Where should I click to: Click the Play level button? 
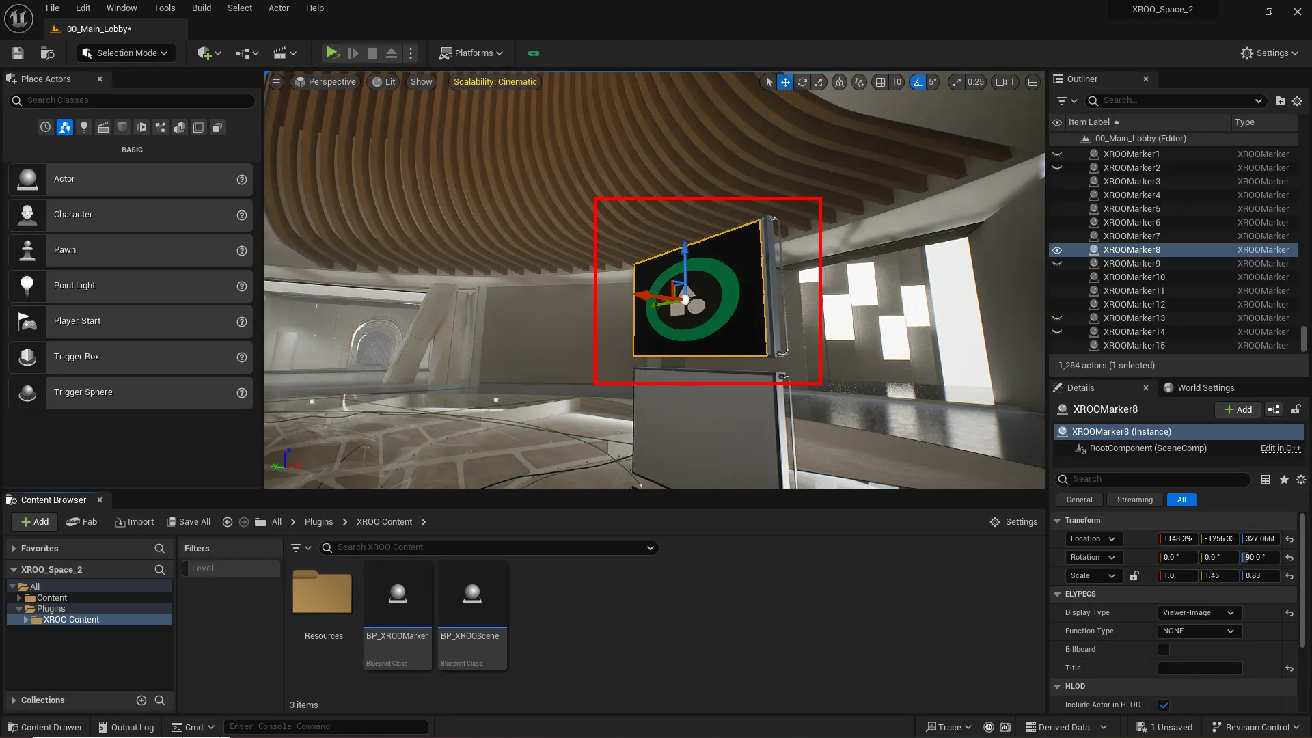332,53
